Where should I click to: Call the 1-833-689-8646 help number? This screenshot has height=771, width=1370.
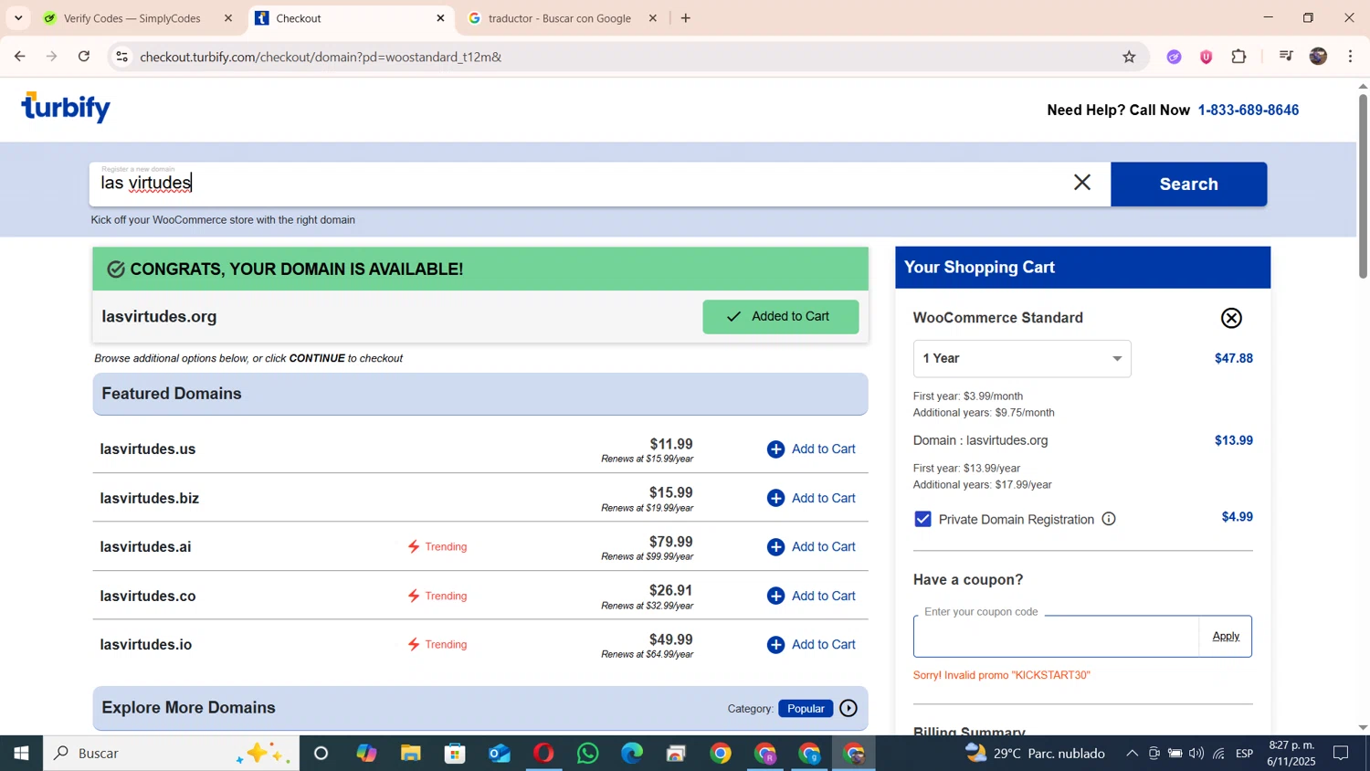tap(1248, 110)
